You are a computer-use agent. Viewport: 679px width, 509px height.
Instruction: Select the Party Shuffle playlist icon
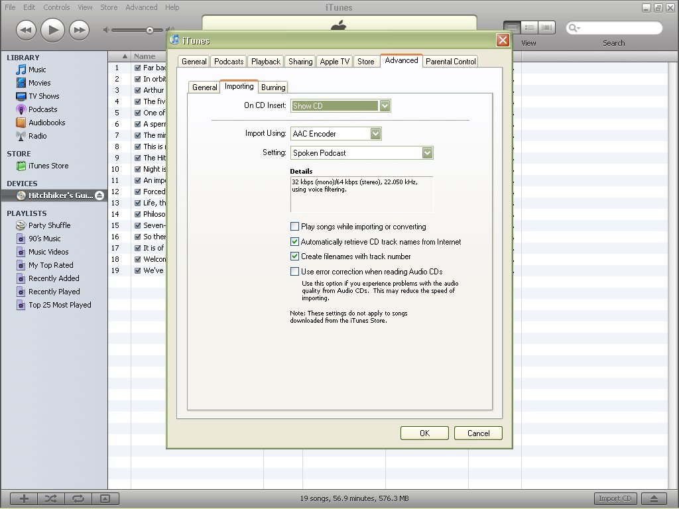pyautogui.click(x=21, y=225)
